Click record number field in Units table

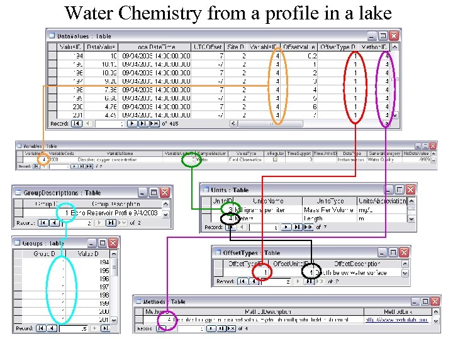pyautogui.click(x=264, y=227)
